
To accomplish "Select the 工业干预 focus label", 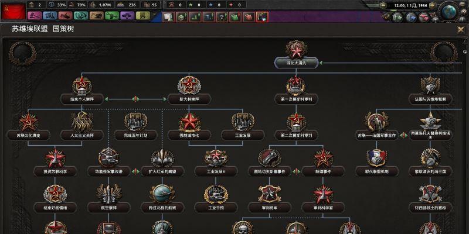I will [216, 208].
